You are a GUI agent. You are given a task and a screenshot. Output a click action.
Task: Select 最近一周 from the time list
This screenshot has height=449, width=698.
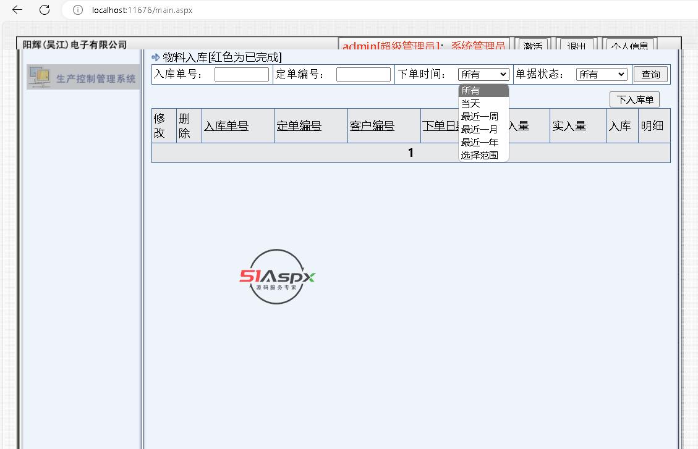pyautogui.click(x=483, y=117)
